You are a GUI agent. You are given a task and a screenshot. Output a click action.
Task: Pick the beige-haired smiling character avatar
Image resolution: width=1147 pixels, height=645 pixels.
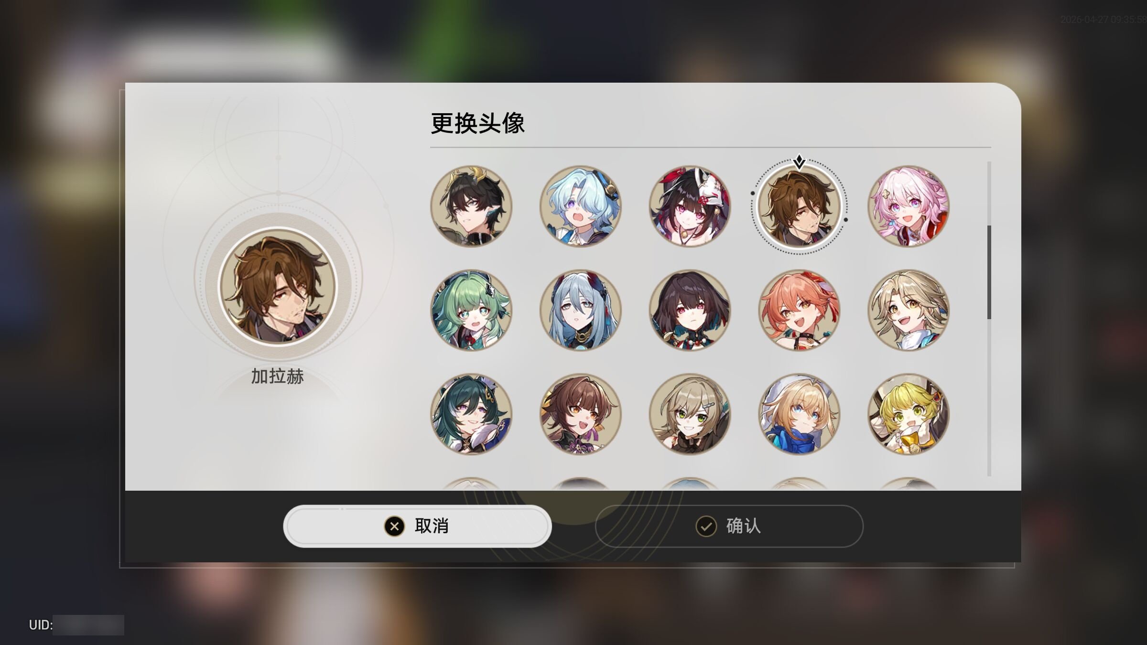909,310
